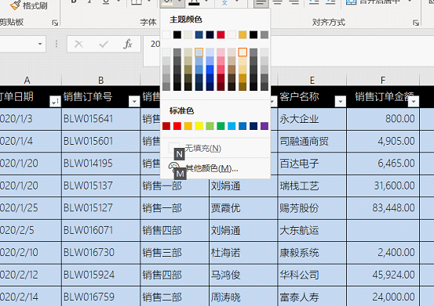Pick the highlighted pale gold tint swatch

coord(243,52)
